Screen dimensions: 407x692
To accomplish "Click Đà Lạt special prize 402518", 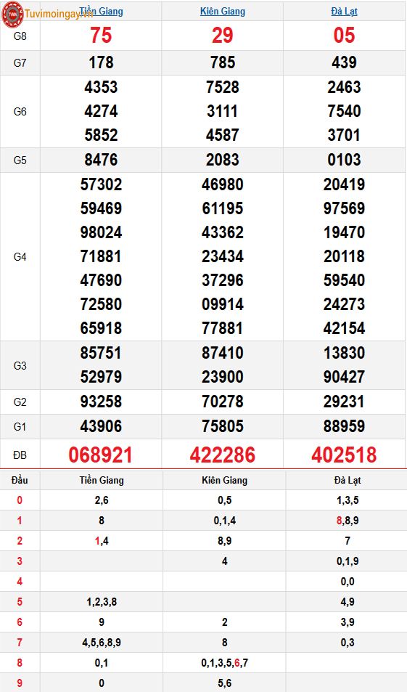I will point(344,455).
